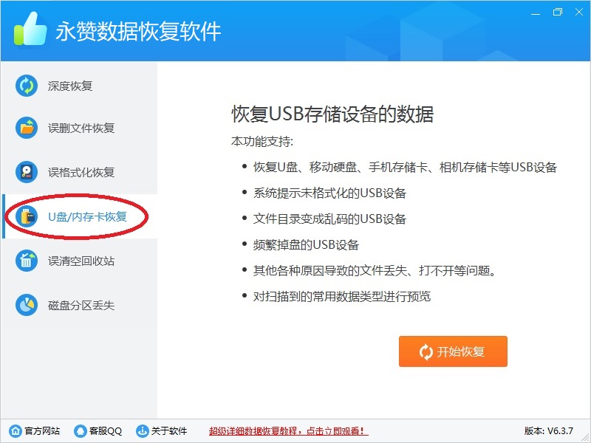Click the 官方网站 home icon
Screen dimensions: 591x443
[x=16, y=430]
